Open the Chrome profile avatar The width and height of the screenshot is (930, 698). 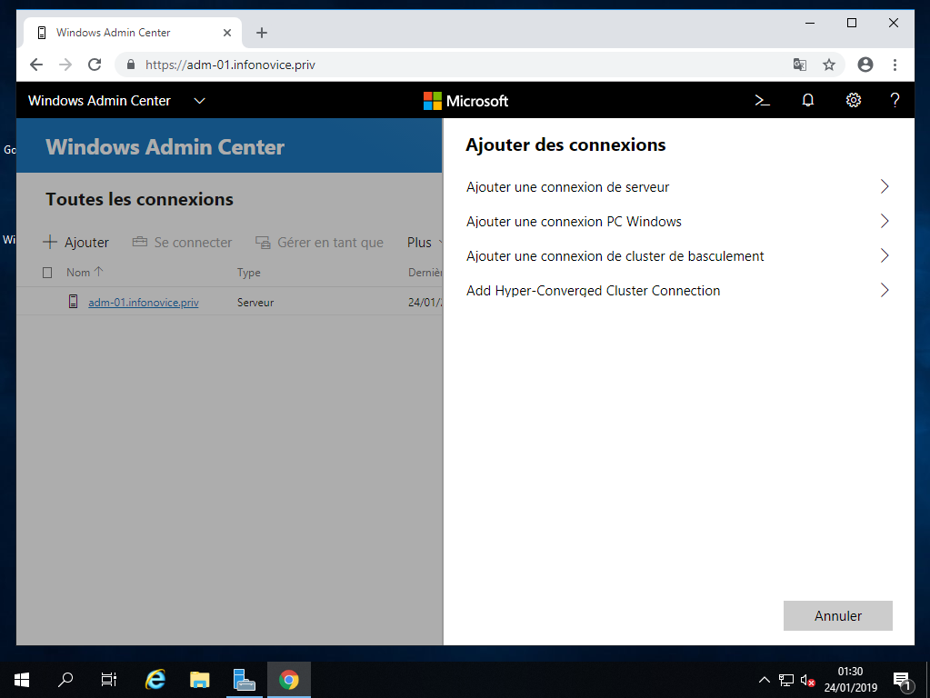[x=865, y=65]
